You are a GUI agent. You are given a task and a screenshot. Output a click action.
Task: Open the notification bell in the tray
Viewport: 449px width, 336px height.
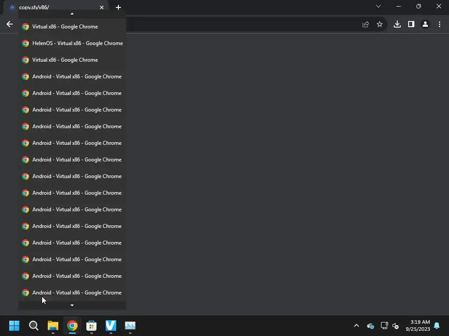coord(437,325)
